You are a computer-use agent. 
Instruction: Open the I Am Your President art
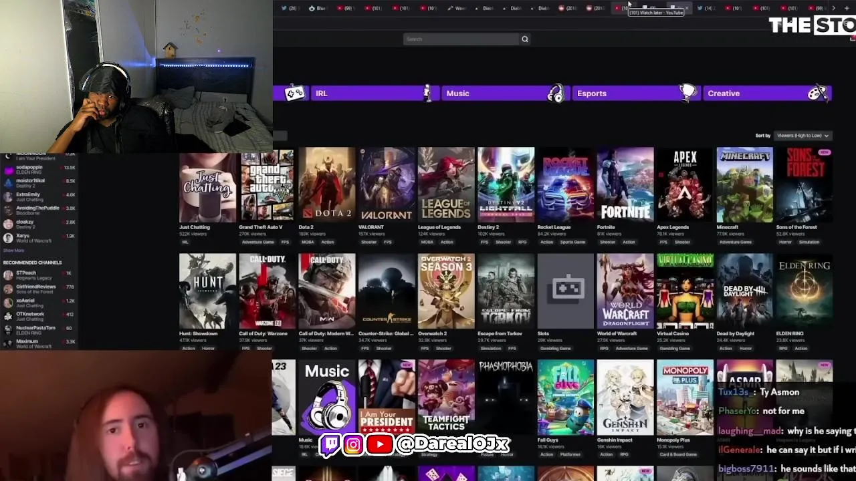[x=387, y=397]
